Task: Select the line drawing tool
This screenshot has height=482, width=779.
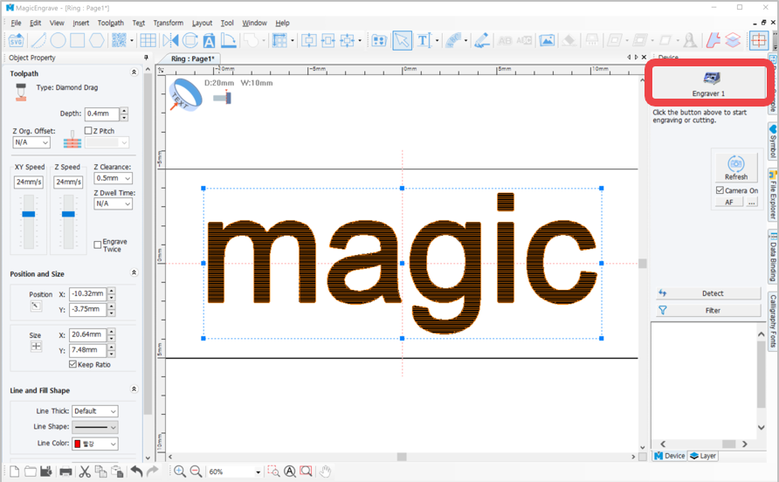Action: [38, 41]
